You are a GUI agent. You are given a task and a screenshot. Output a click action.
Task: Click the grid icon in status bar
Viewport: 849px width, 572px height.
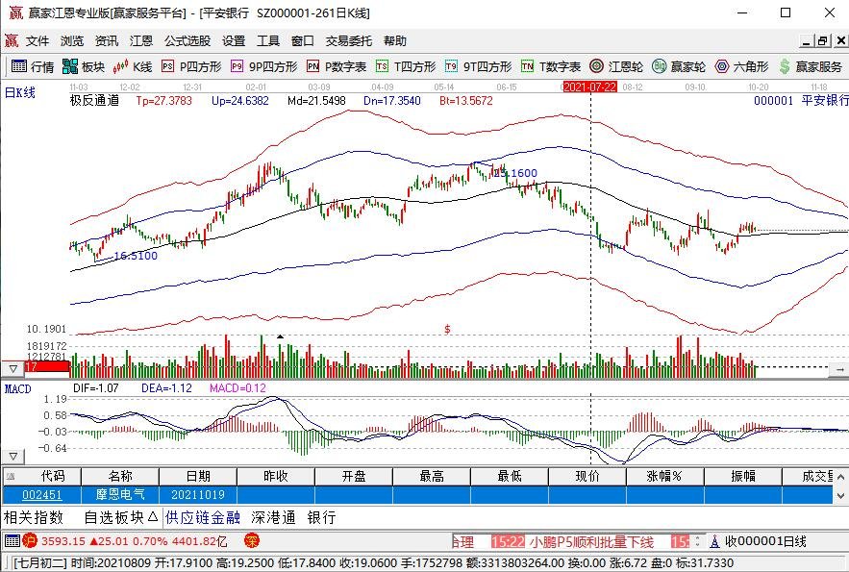point(12,540)
